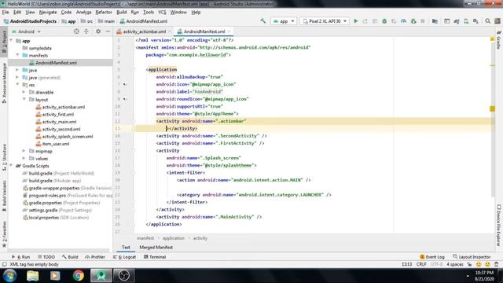Select activity_splash_screen.xml file
Image resolution: width=503 pixels, height=283 pixels.
click(68, 136)
